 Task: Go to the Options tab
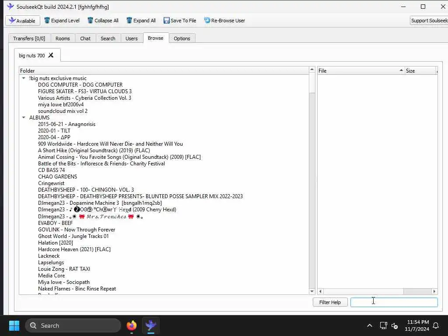tap(182, 38)
